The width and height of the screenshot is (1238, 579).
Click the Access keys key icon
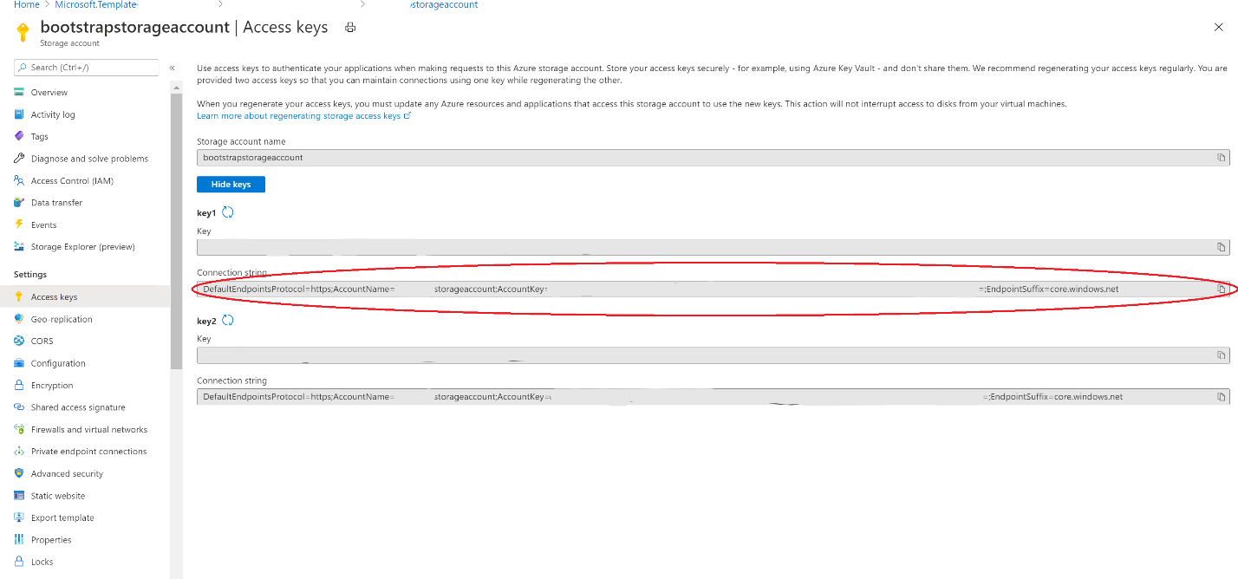[19, 296]
